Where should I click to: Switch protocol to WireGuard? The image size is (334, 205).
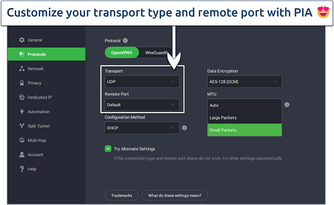[156, 53]
